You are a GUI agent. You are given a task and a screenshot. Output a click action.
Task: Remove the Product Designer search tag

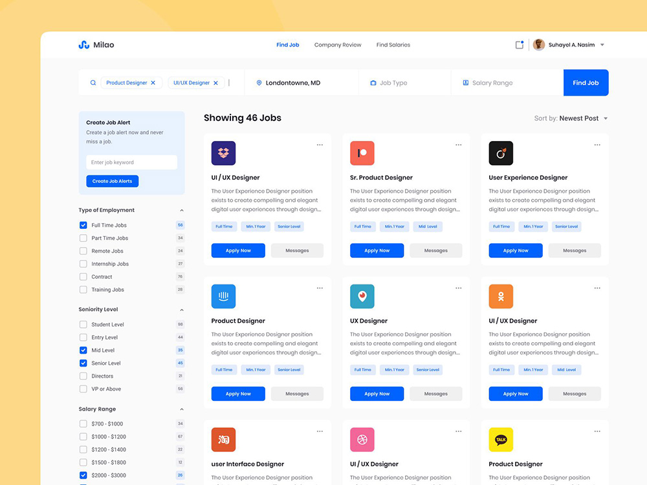[x=153, y=83]
